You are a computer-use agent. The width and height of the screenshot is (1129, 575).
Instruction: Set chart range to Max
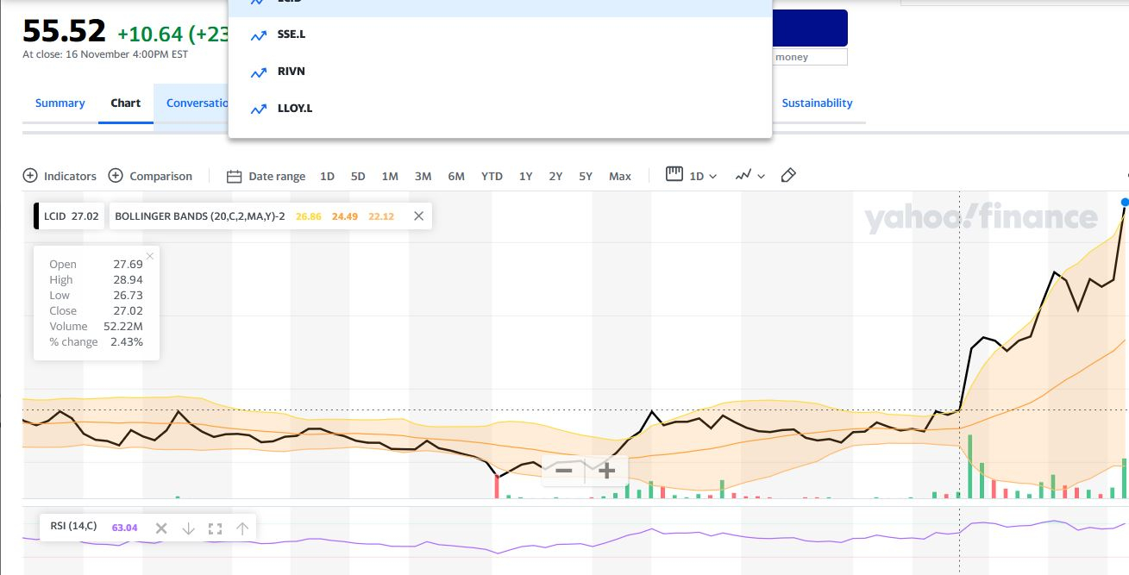(x=620, y=176)
